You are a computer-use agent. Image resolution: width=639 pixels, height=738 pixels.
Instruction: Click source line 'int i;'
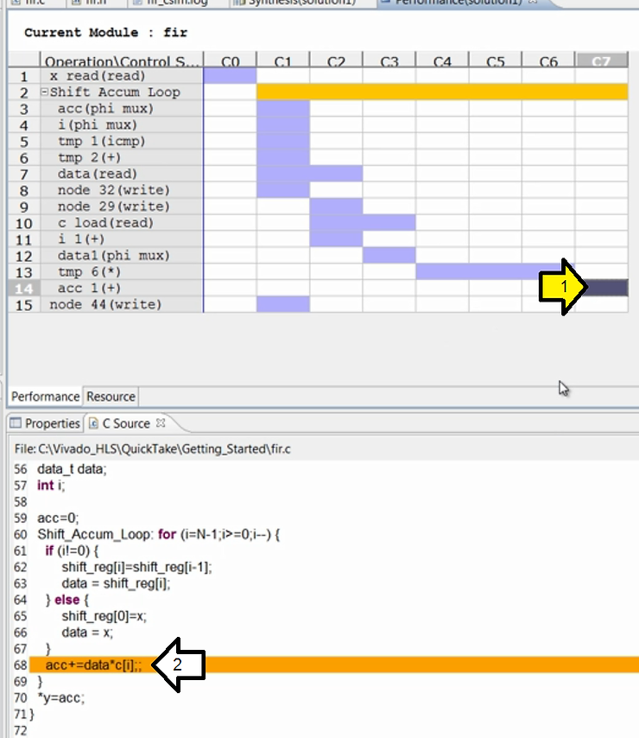[50, 486]
